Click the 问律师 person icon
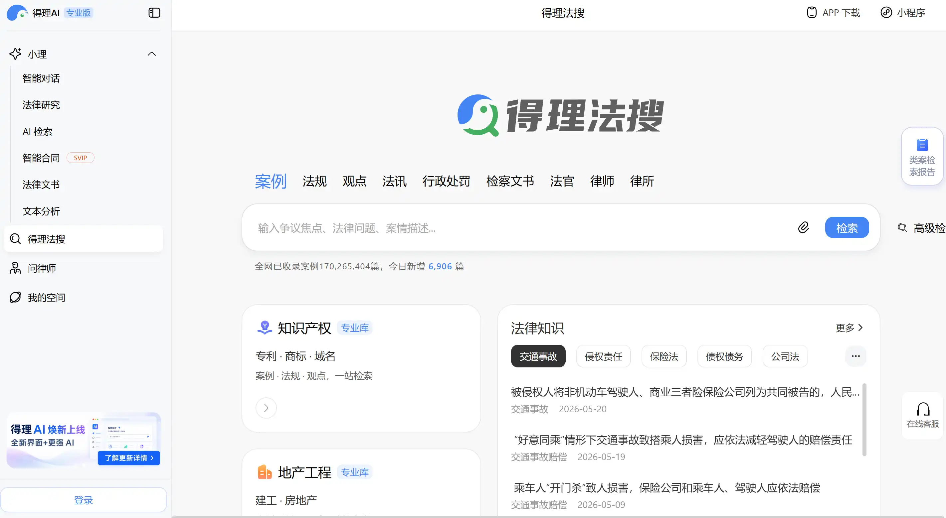946x518 pixels. [x=15, y=268]
